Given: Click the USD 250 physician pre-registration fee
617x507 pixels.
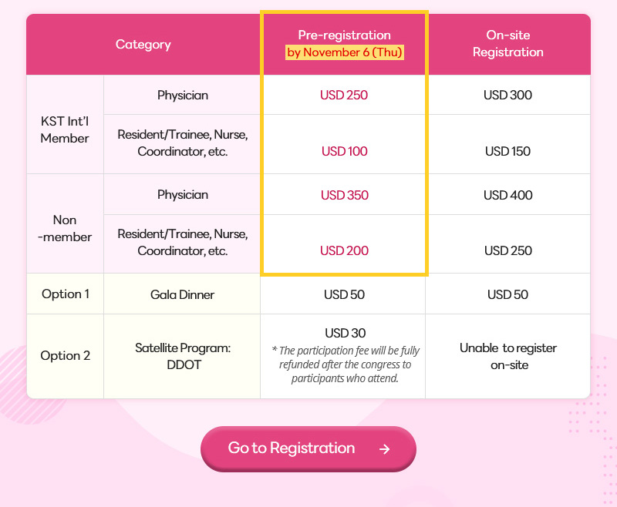Looking at the screenshot, I should tap(344, 96).
